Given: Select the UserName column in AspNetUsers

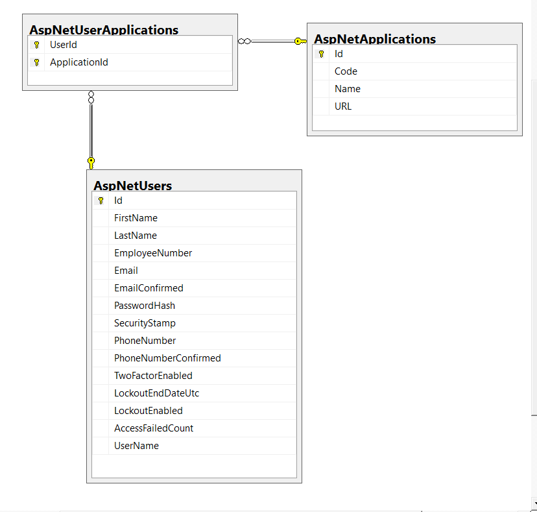Looking at the screenshot, I should tap(136, 446).
